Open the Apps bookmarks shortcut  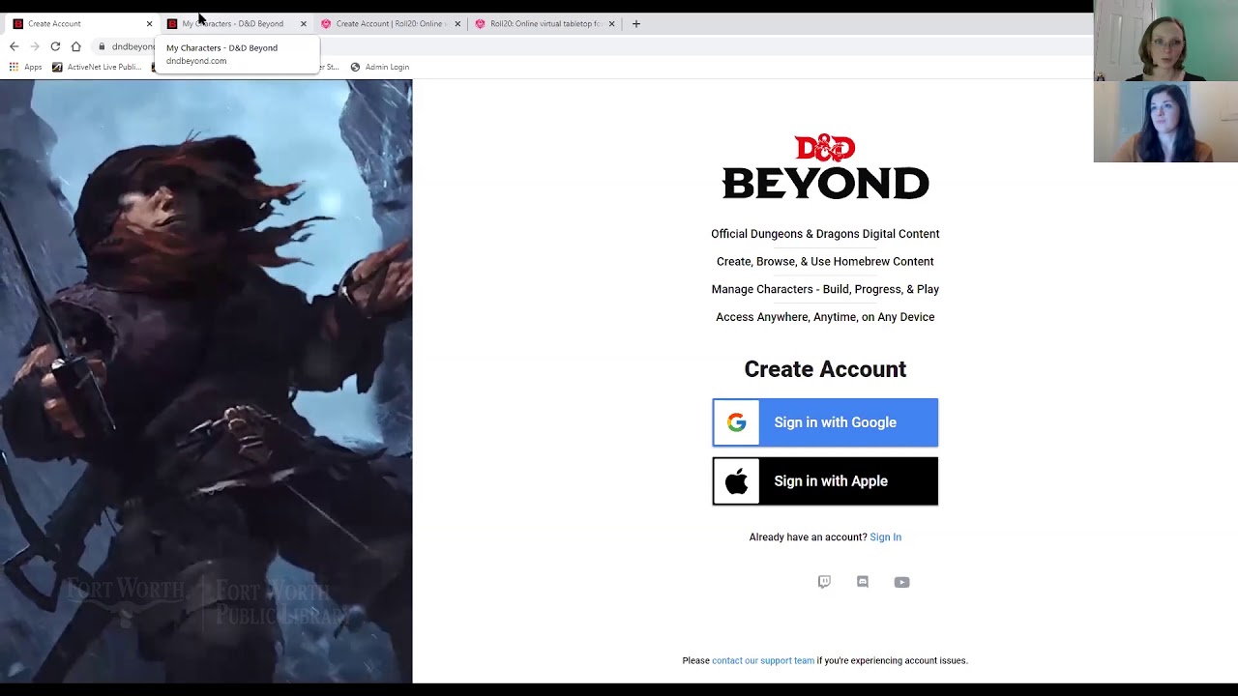tap(26, 67)
